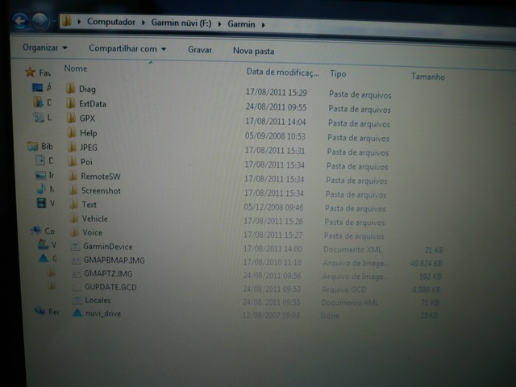Select the Videos library in sidebar
Image resolution: width=516 pixels, height=387 pixels.
pyautogui.click(x=45, y=203)
